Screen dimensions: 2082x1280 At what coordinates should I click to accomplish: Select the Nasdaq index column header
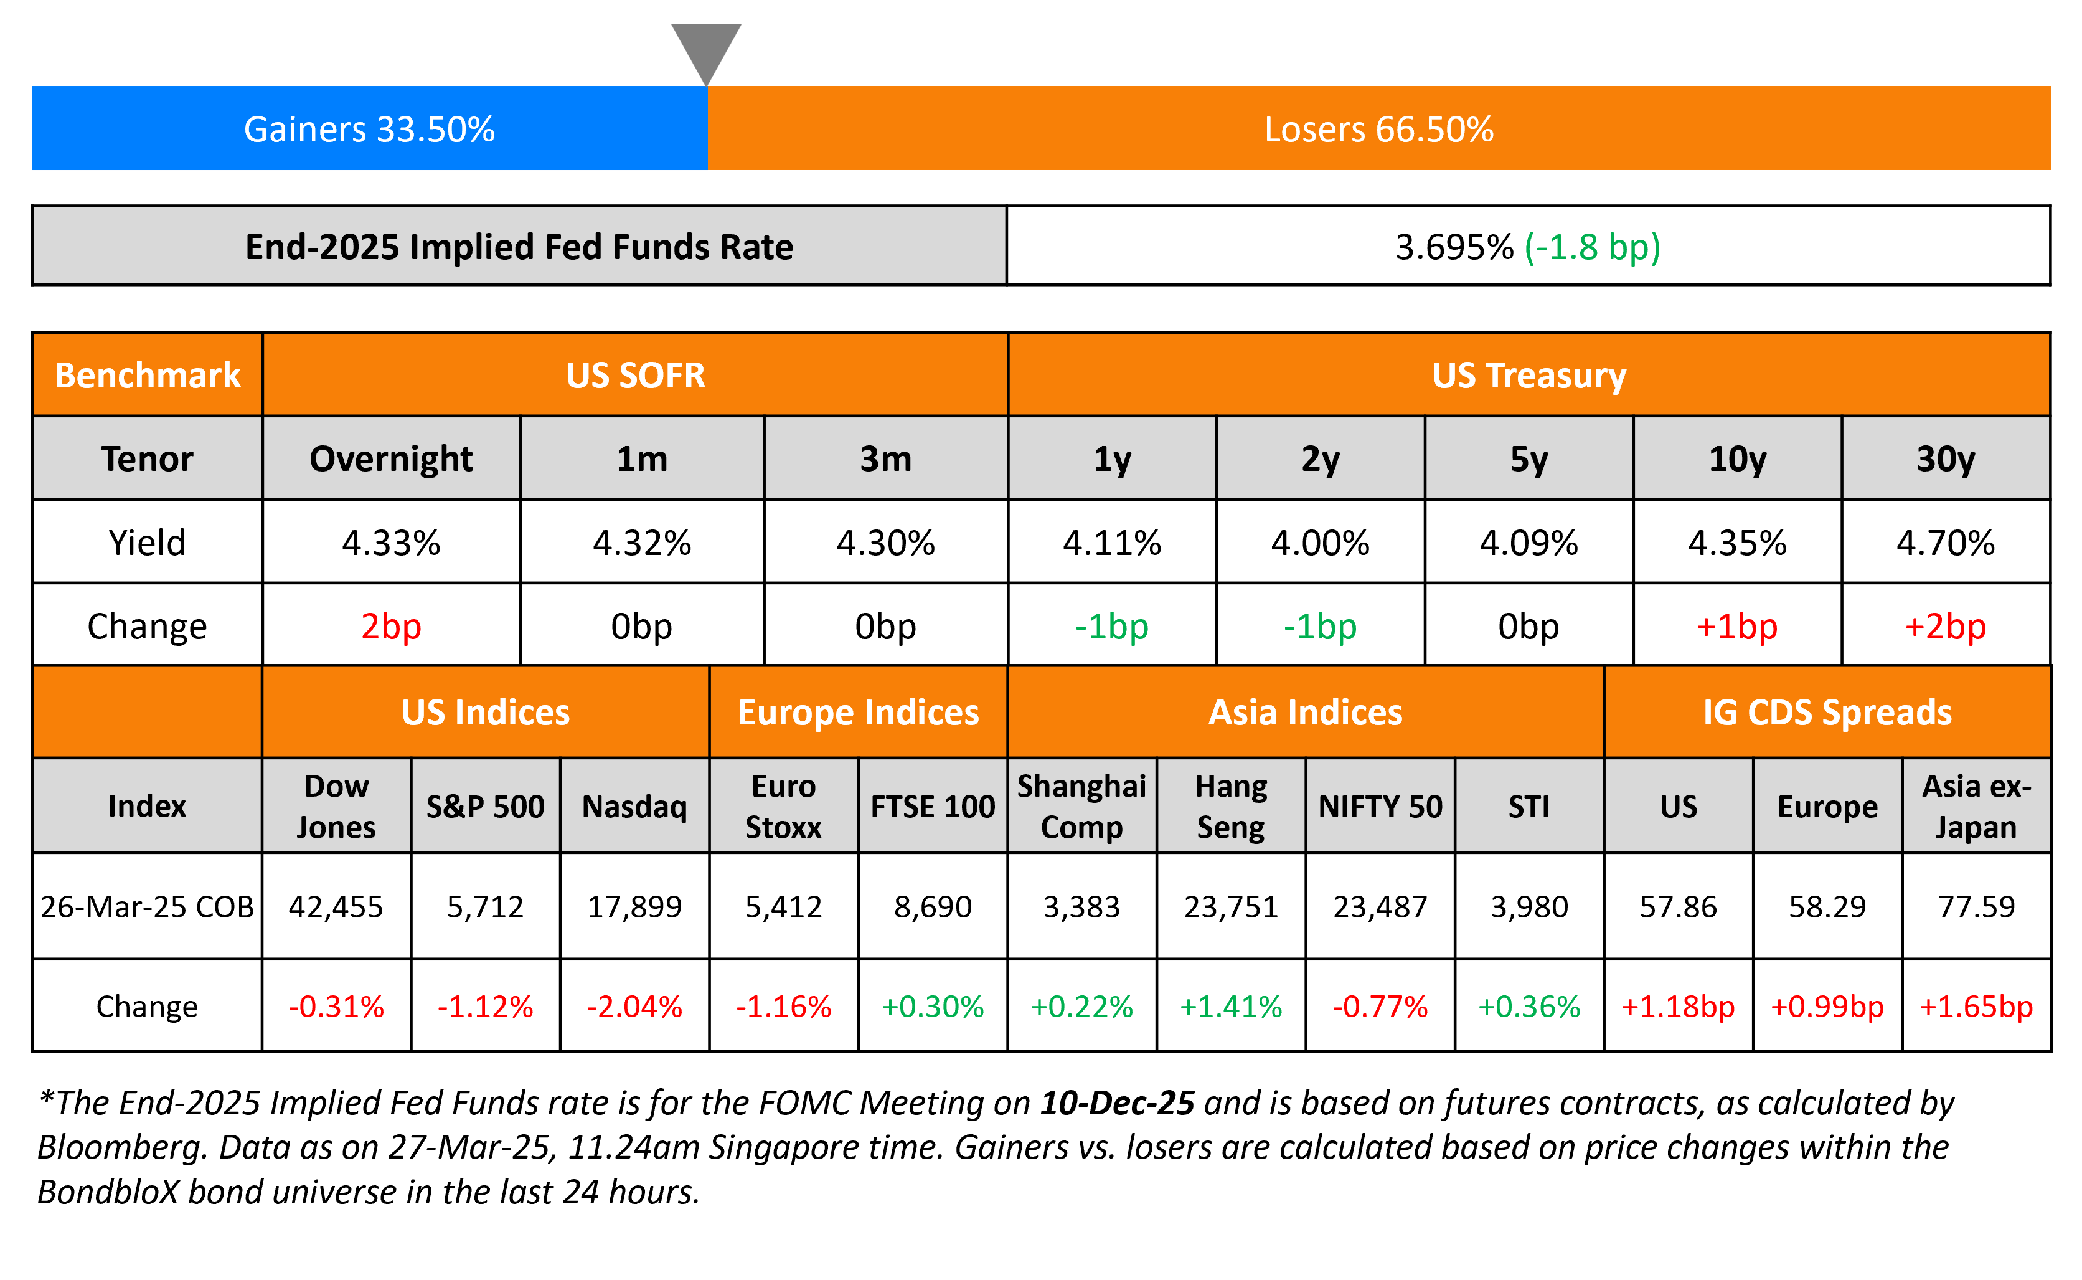pyautogui.click(x=634, y=806)
